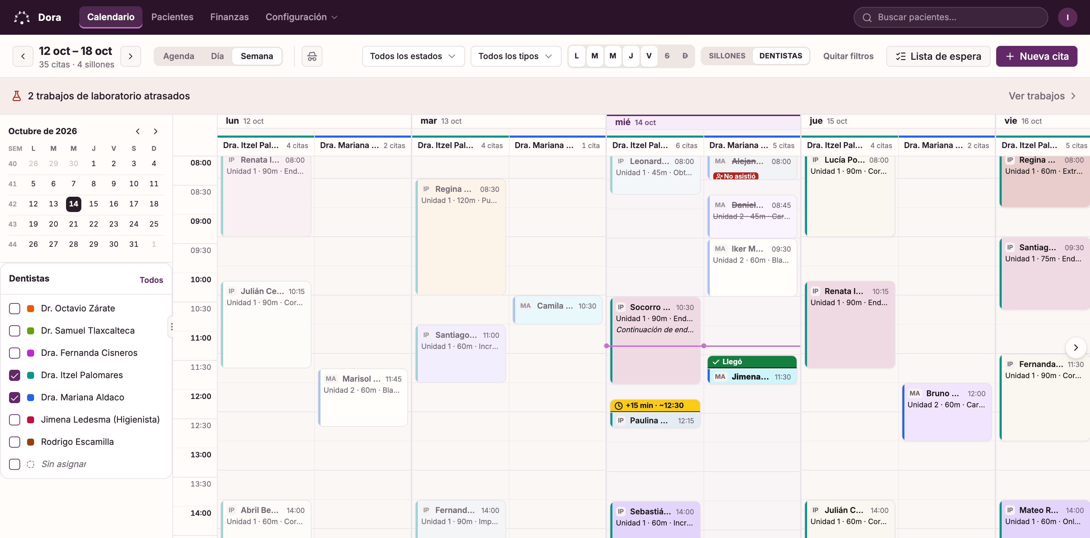1090x538 pixels.
Task: Click the +15 min delay clock badge
Action: [655, 405]
